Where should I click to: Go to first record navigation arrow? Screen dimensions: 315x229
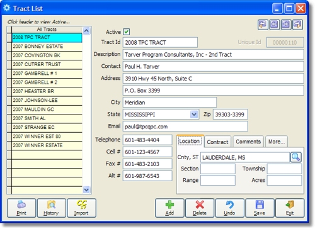[263, 25]
